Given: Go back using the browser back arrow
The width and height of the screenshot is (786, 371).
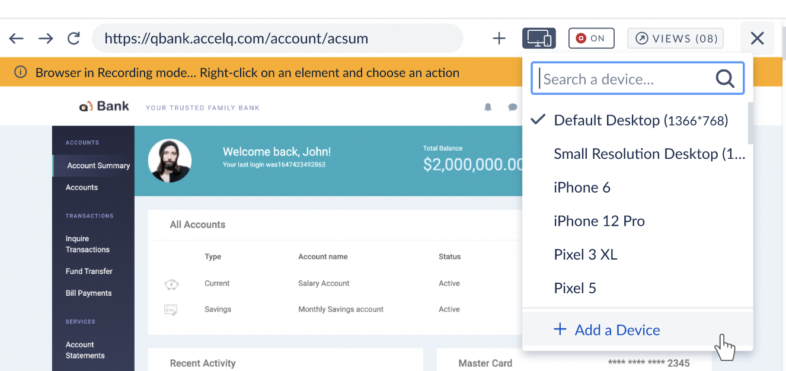Looking at the screenshot, I should (16, 39).
